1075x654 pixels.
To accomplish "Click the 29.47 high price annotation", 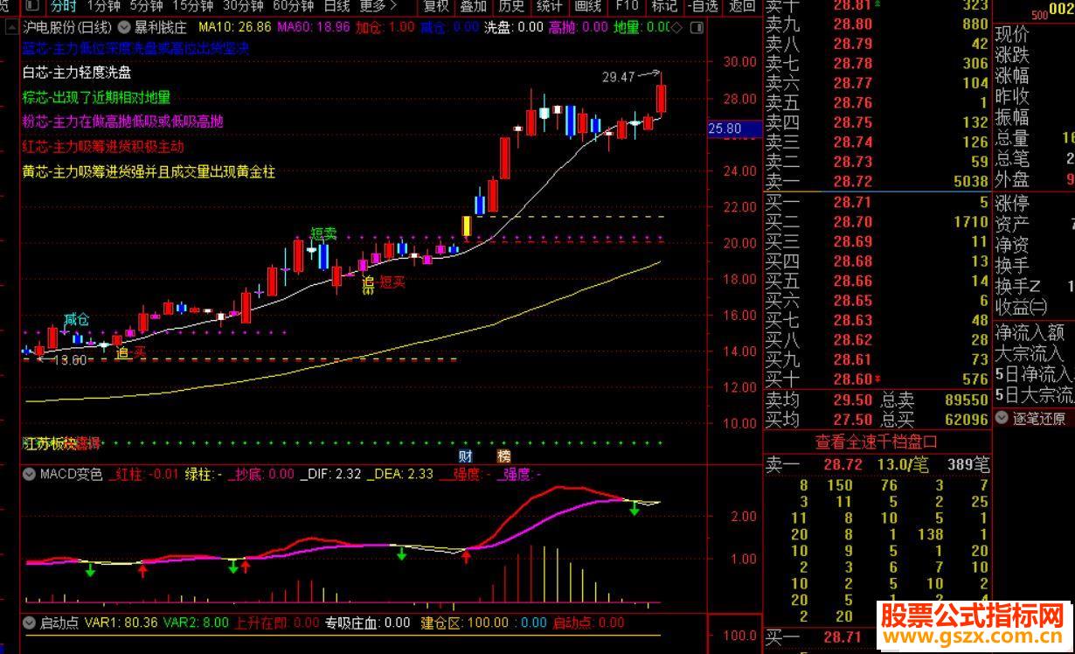I will (619, 77).
